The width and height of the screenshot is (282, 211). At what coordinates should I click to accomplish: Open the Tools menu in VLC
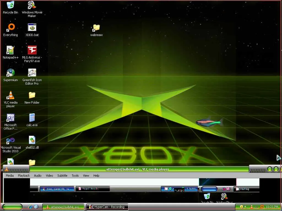point(75,176)
